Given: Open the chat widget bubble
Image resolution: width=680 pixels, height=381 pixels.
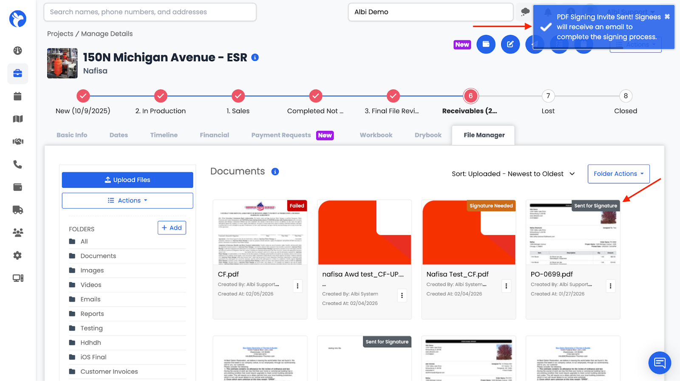Looking at the screenshot, I should coord(659,363).
